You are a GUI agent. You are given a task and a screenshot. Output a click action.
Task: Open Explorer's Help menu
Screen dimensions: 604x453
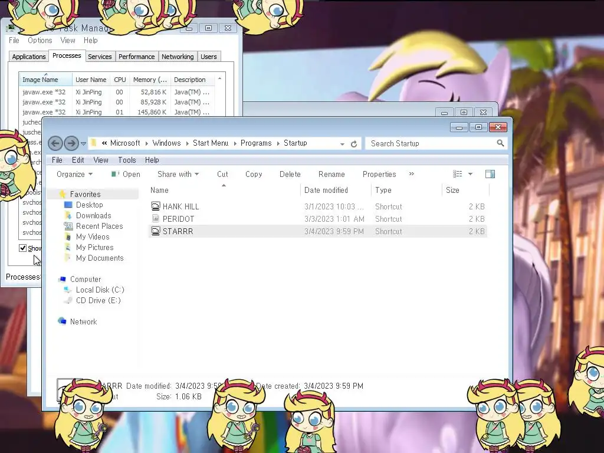coord(152,160)
